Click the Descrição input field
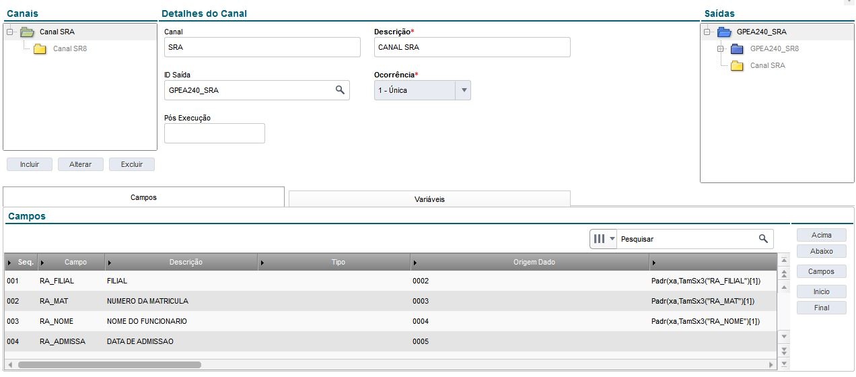The height and width of the screenshot is (377, 856). (472, 47)
